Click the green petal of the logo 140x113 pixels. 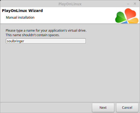point(120,17)
